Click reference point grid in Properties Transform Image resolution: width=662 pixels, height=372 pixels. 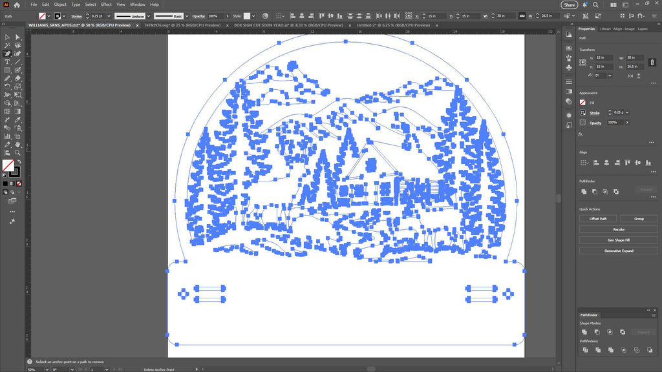tap(582, 62)
